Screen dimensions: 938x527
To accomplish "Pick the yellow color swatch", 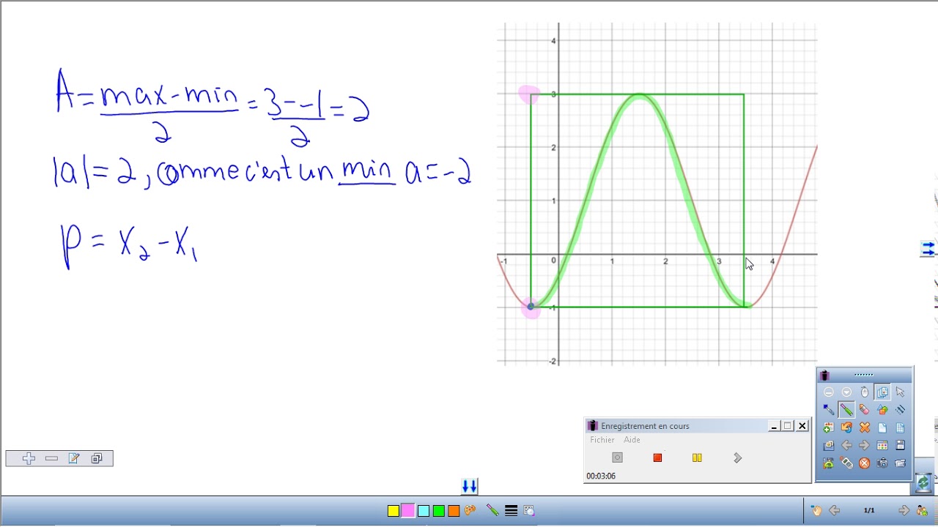I will [394, 511].
